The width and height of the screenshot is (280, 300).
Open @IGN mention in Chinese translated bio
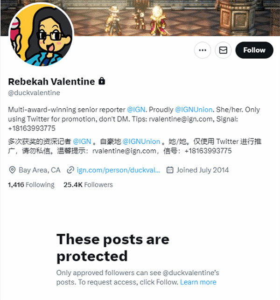click(x=82, y=141)
